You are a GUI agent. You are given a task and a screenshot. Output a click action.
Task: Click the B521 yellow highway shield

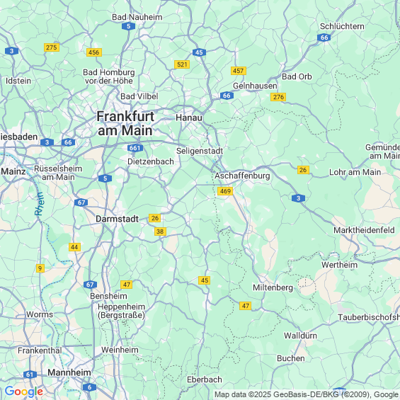[x=182, y=64]
